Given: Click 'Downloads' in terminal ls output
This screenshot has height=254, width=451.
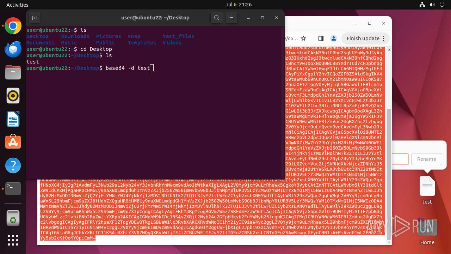Looking at the screenshot, I should tap(75, 36).
